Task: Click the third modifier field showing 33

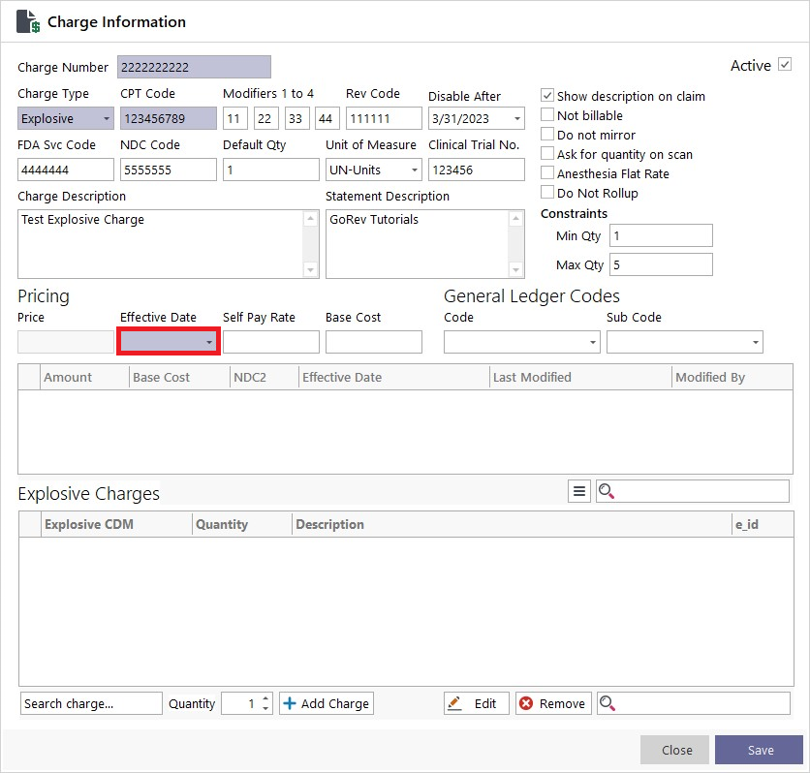Action: pos(297,118)
